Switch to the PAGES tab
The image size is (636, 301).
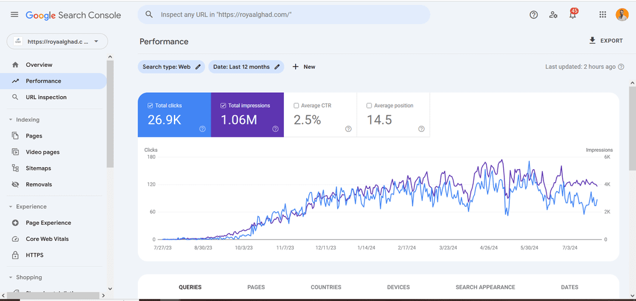click(256, 287)
